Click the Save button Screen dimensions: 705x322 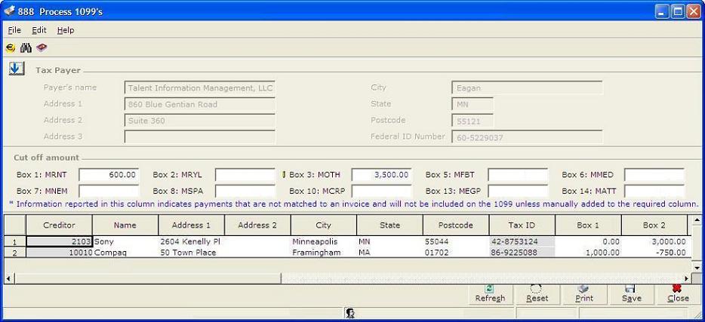click(631, 295)
